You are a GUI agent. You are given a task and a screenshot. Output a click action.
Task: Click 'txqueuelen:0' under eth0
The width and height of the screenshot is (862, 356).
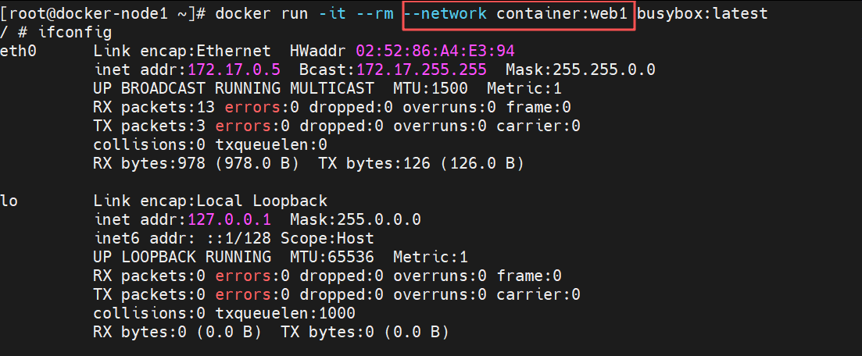click(x=272, y=144)
